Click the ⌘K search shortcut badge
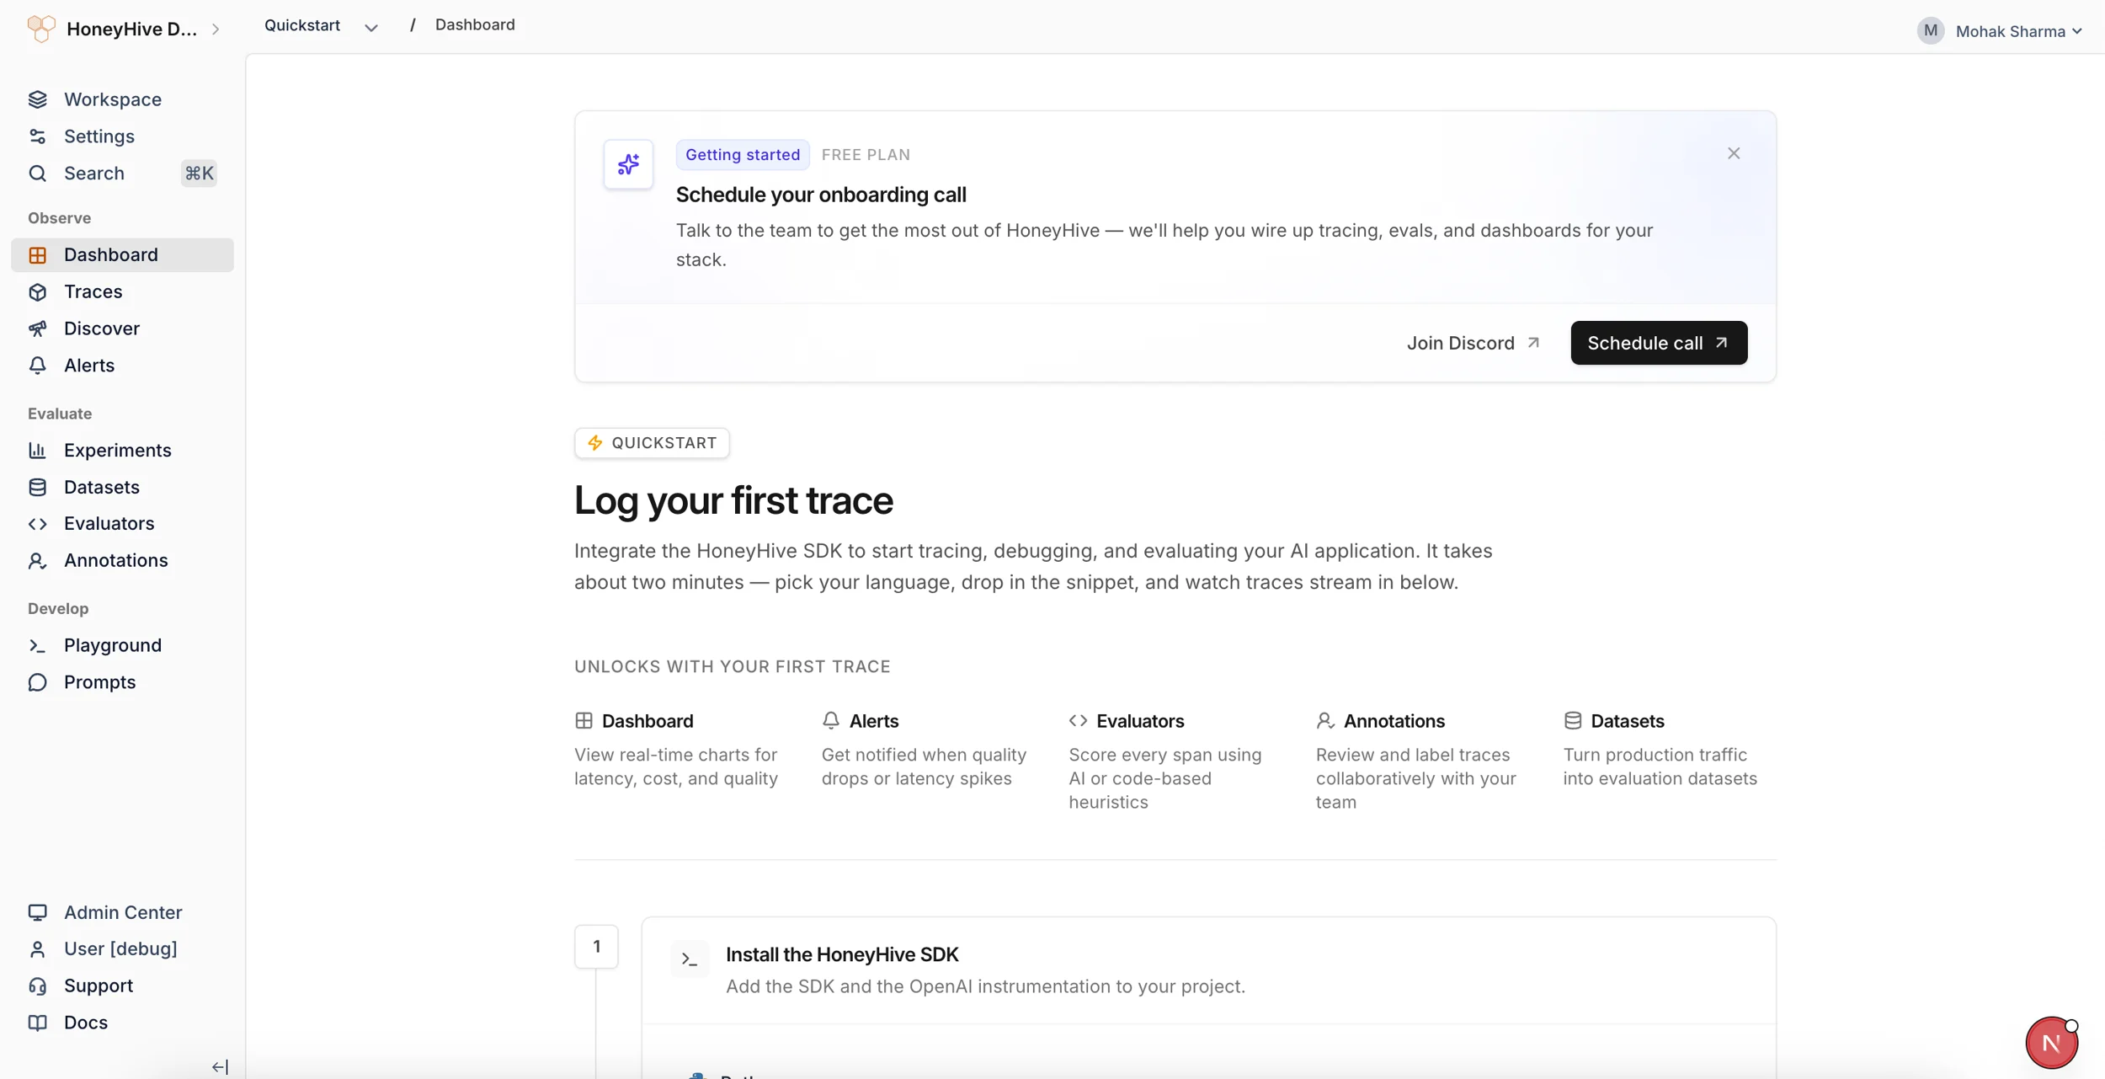Viewport: 2105px width, 1079px height. (200, 174)
